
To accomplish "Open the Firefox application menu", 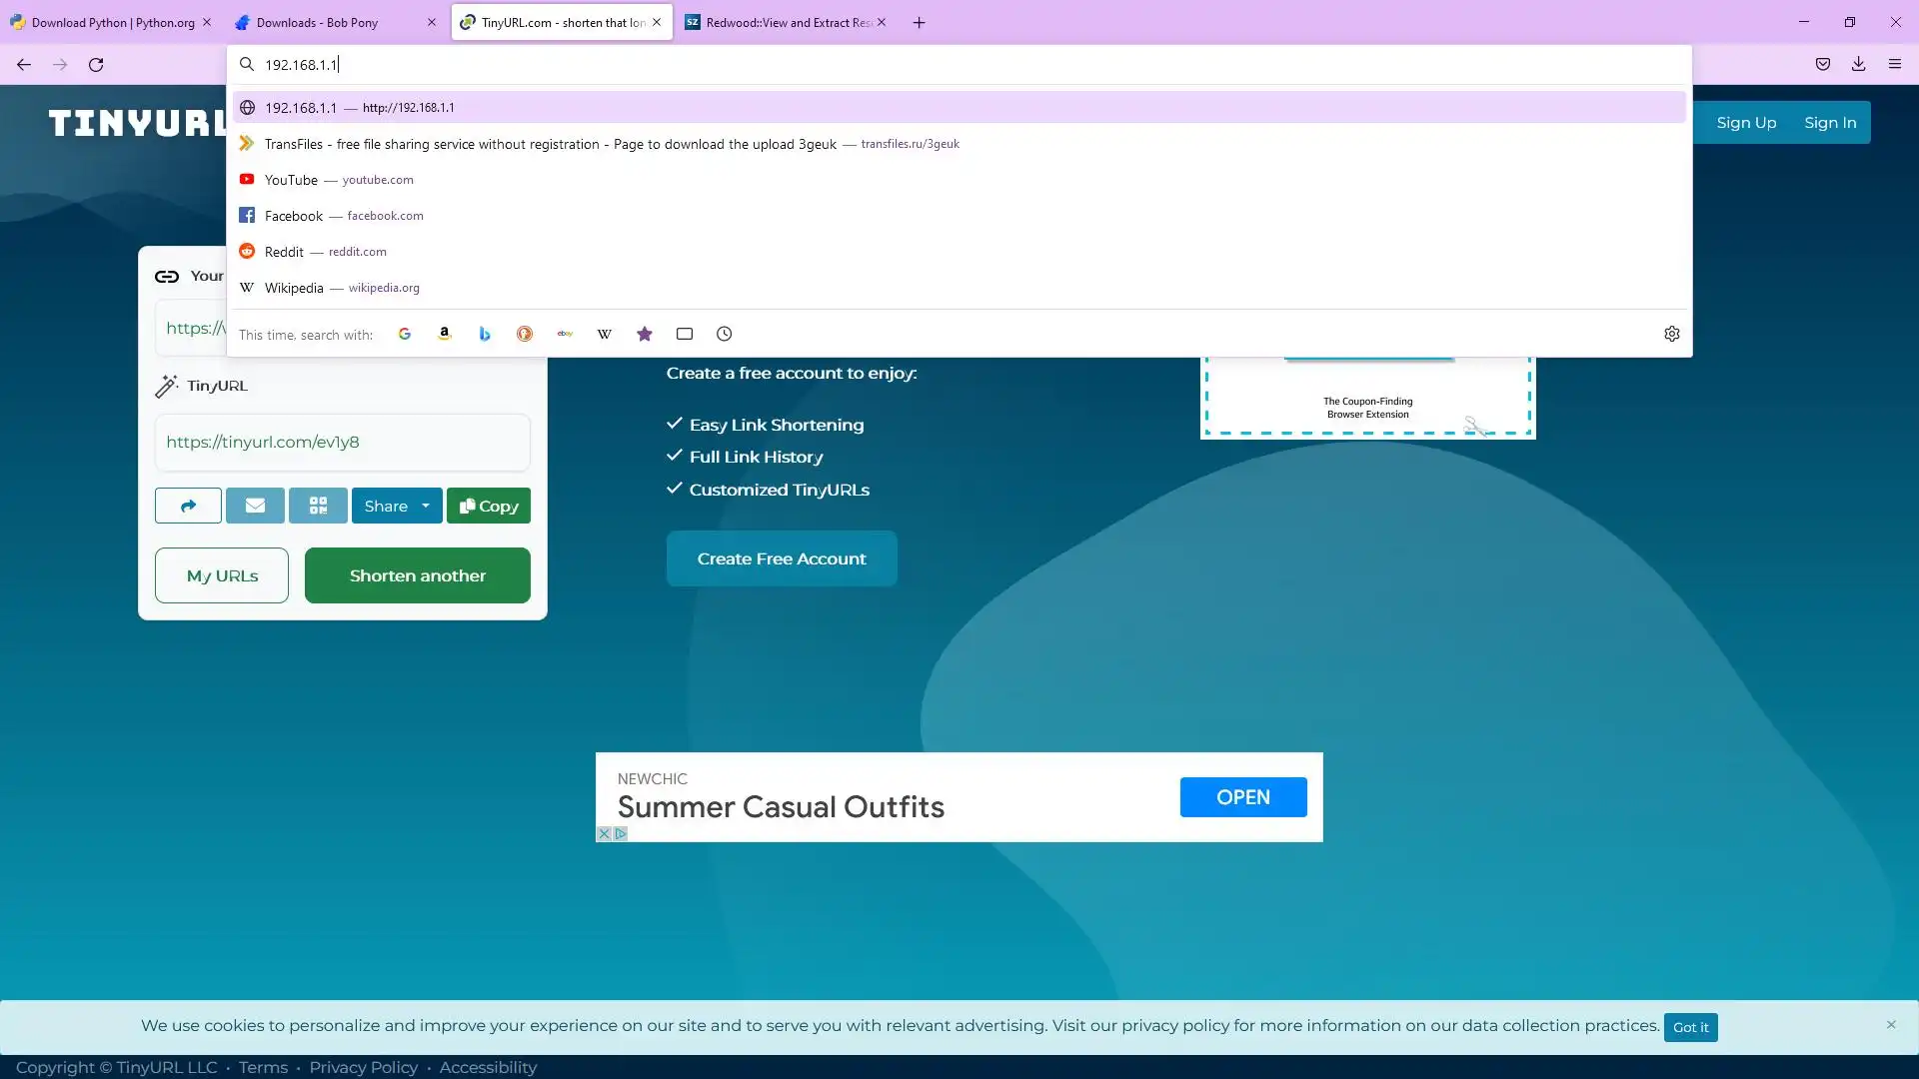I will (1894, 64).
